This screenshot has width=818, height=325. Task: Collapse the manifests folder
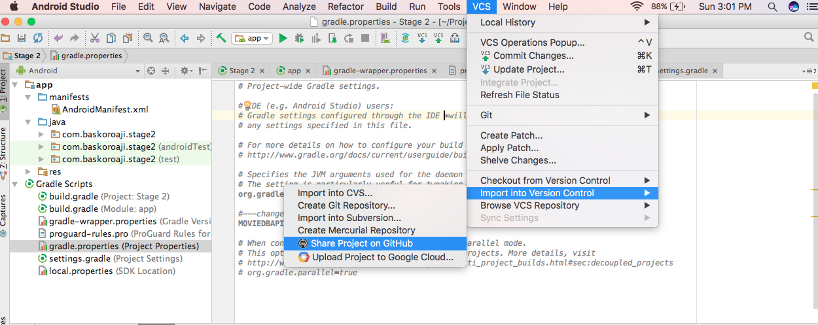[29, 97]
